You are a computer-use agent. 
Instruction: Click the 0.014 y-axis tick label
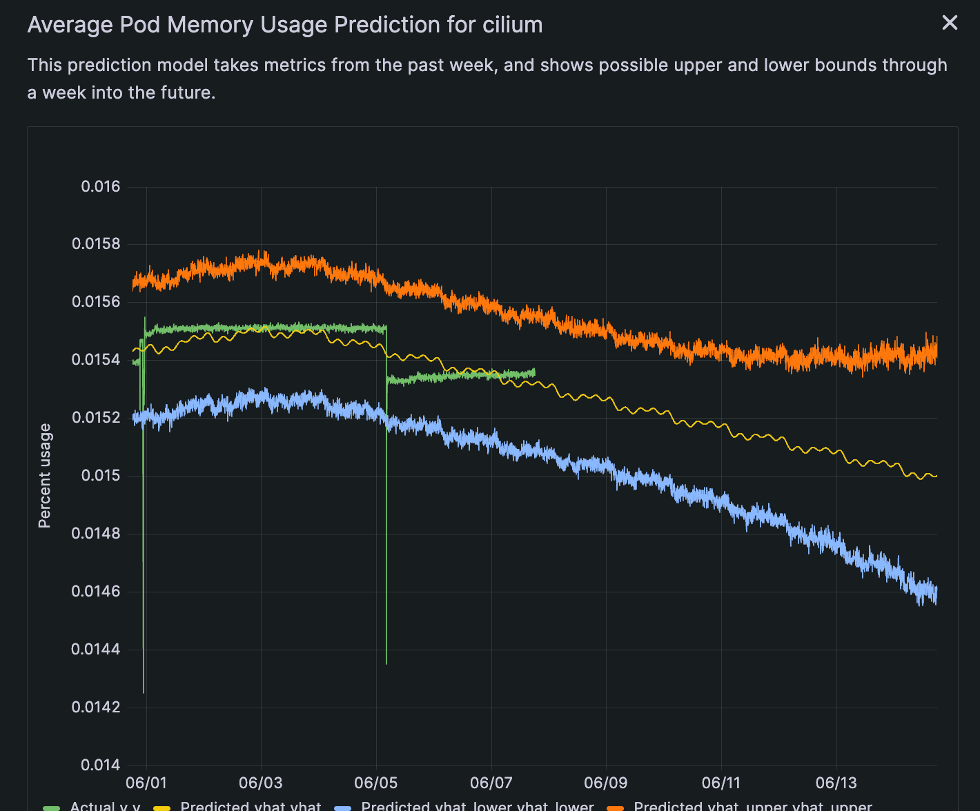101,765
